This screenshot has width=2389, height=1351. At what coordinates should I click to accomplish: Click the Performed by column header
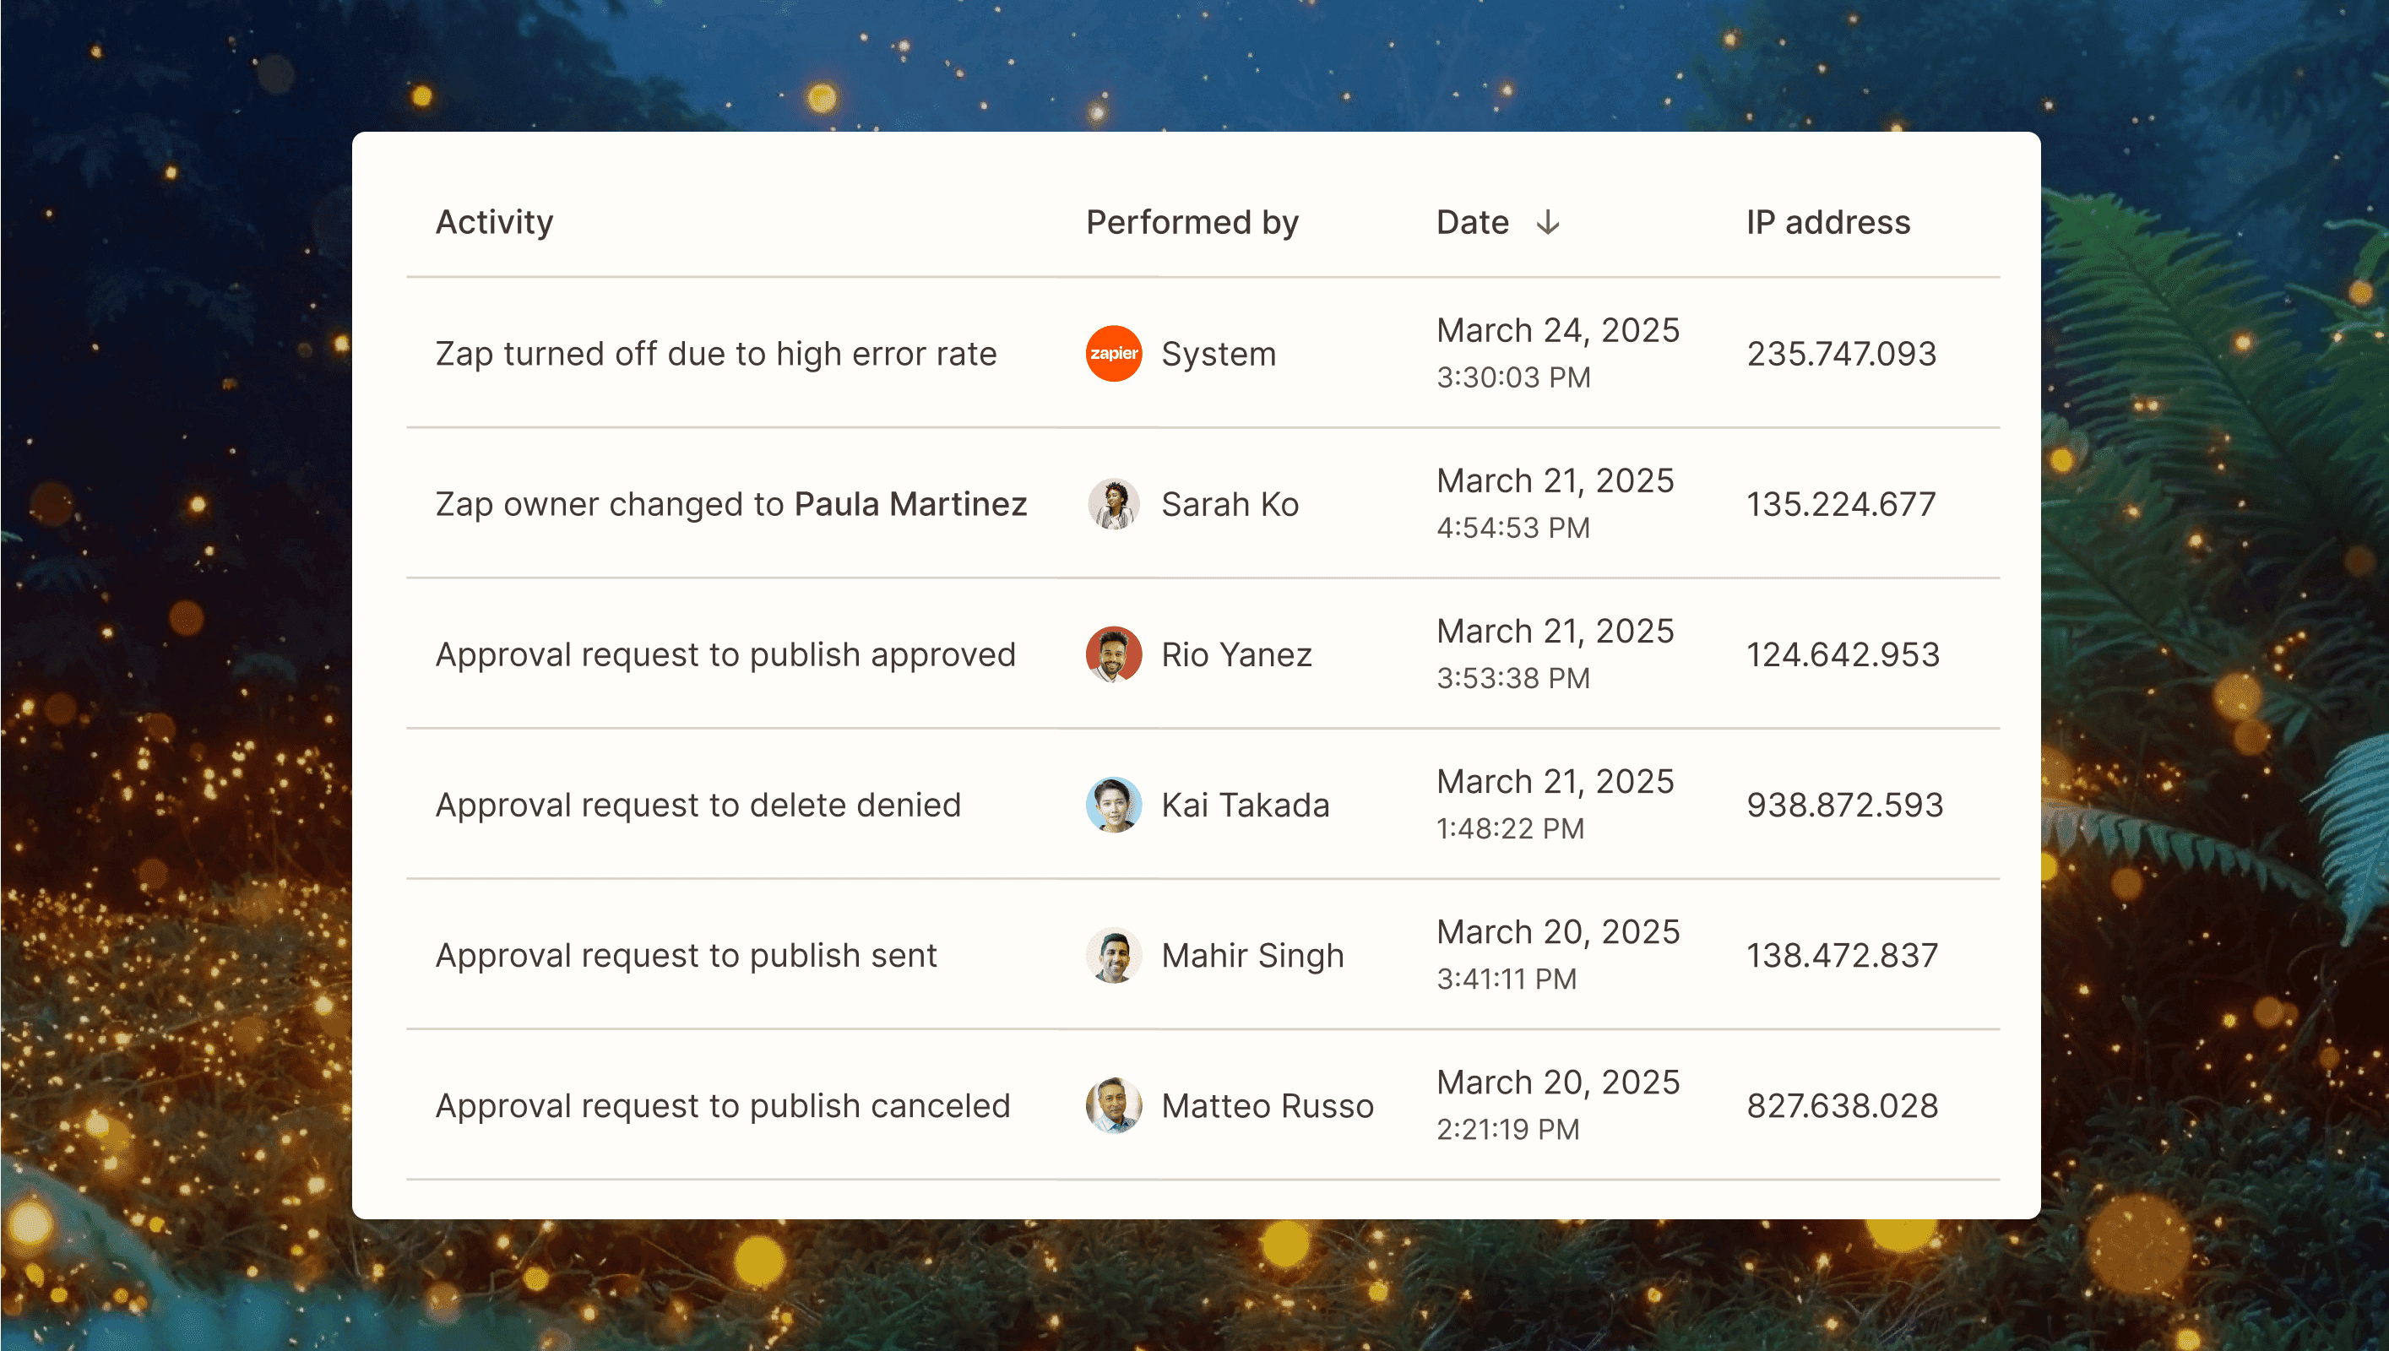[1192, 223]
